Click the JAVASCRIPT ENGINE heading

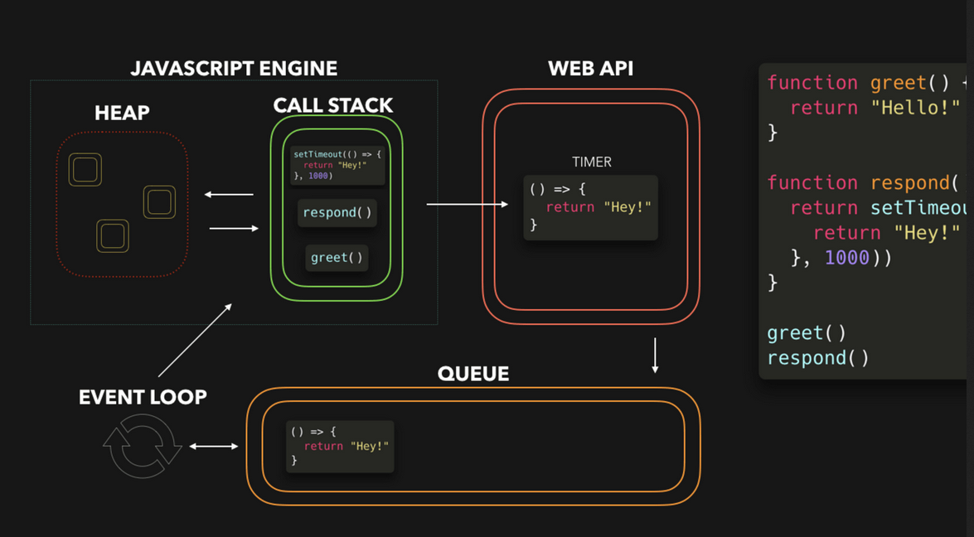point(234,68)
